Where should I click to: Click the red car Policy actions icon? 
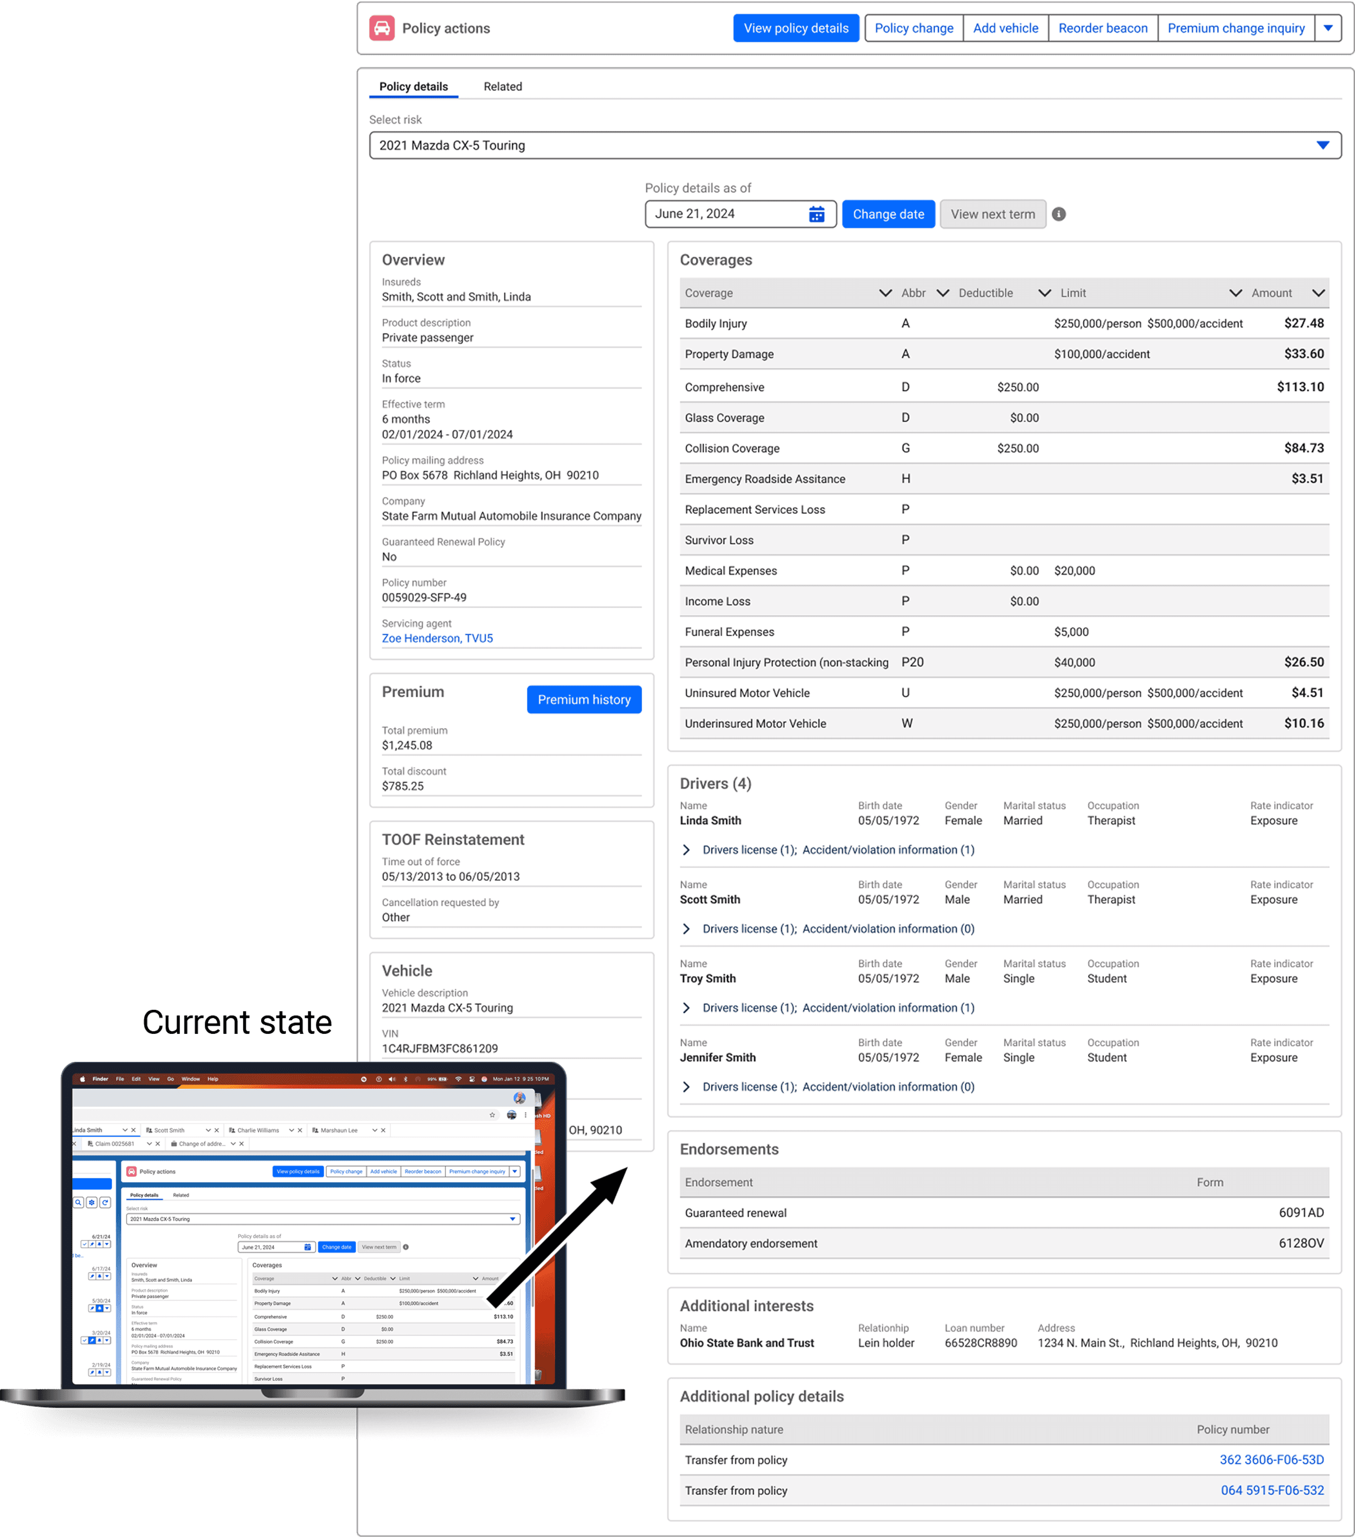tap(382, 29)
